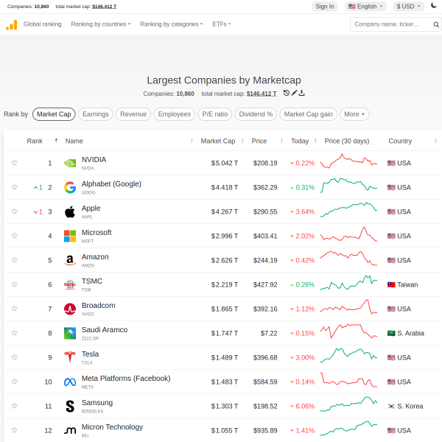Screen dimensions: 442x442
Task: Click the orange bar-chart site logo
Action: [x=12, y=24]
